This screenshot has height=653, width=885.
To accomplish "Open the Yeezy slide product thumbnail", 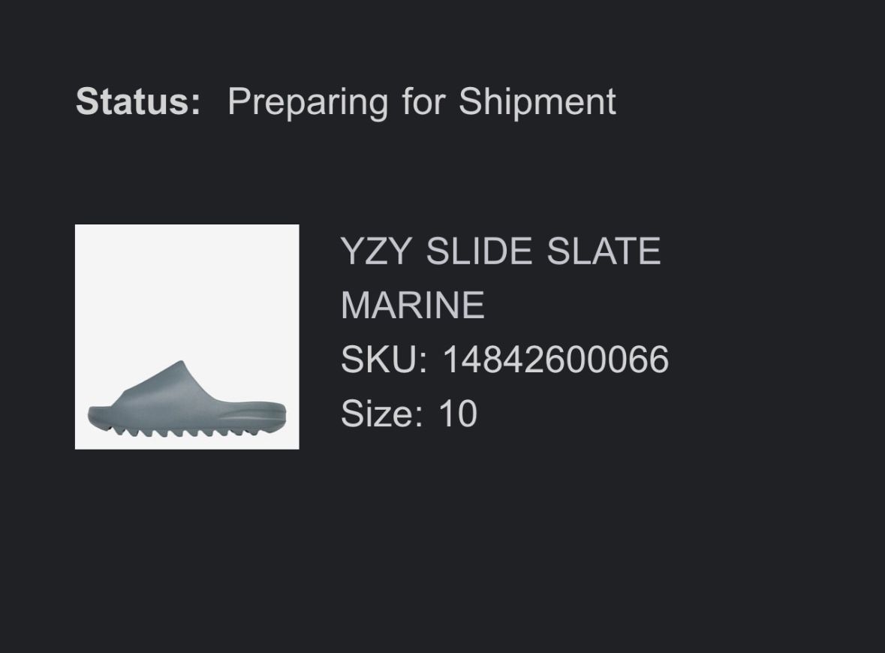I will pos(187,337).
